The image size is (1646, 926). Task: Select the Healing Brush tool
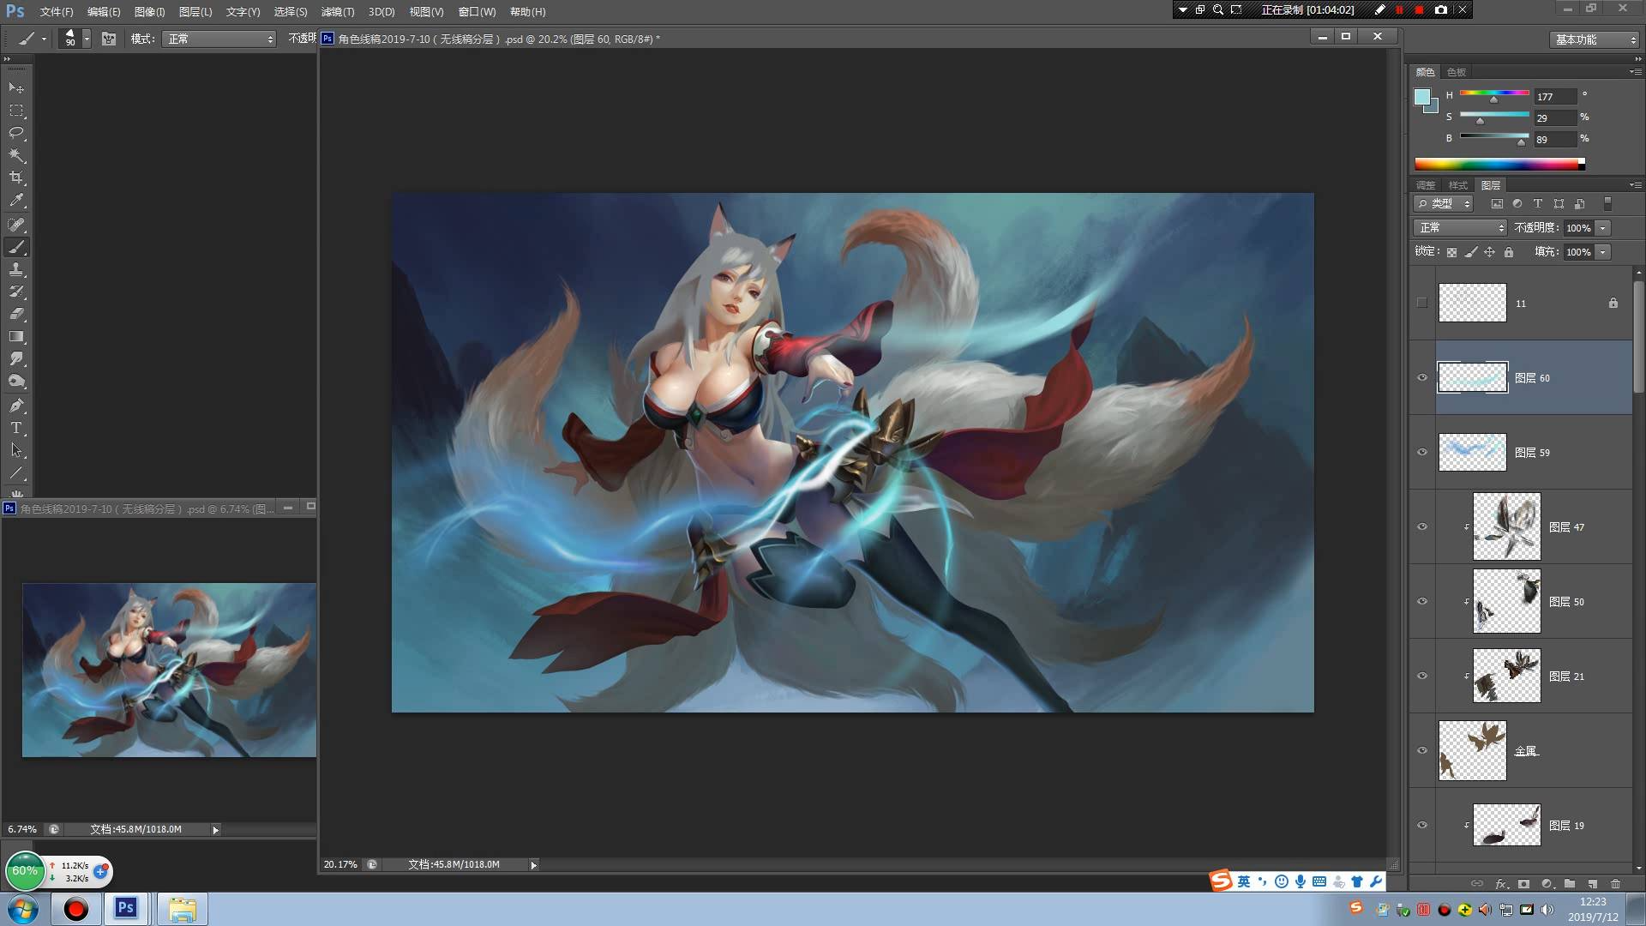(x=16, y=225)
